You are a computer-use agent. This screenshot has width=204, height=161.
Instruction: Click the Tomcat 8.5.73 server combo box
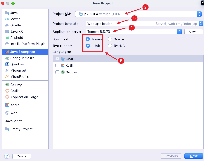point(133,32)
